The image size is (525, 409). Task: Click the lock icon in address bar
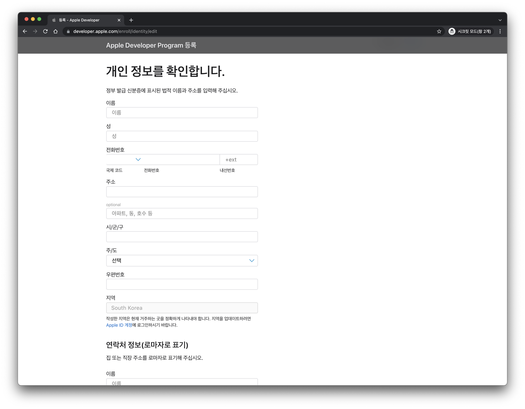tap(68, 31)
